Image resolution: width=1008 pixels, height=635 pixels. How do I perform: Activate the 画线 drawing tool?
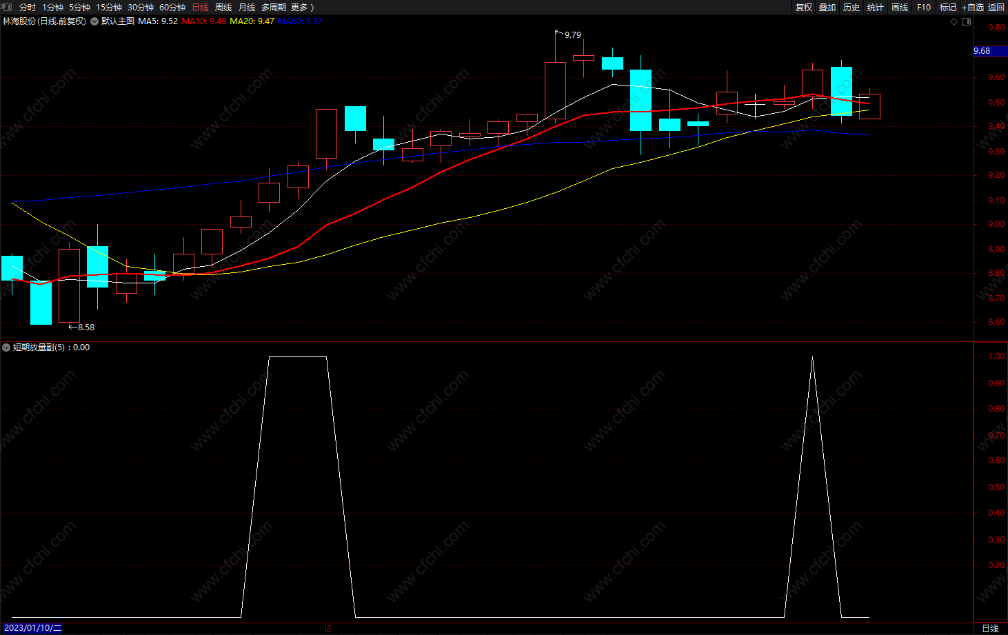900,8
